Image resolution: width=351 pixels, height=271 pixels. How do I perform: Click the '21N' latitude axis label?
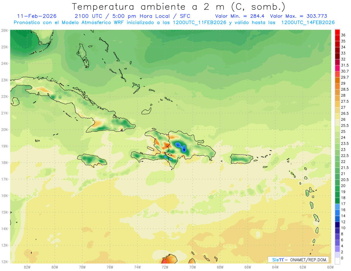tap(4, 113)
